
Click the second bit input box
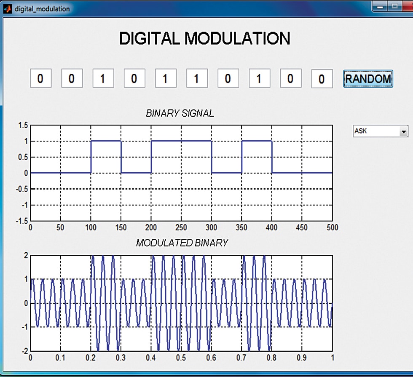pyautogui.click(x=72, y=79)
